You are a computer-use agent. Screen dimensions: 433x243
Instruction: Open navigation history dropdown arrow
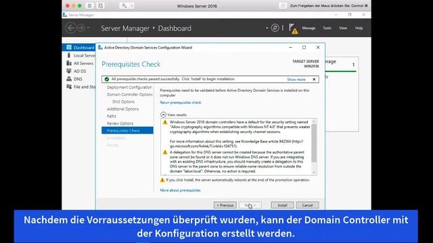88,28
